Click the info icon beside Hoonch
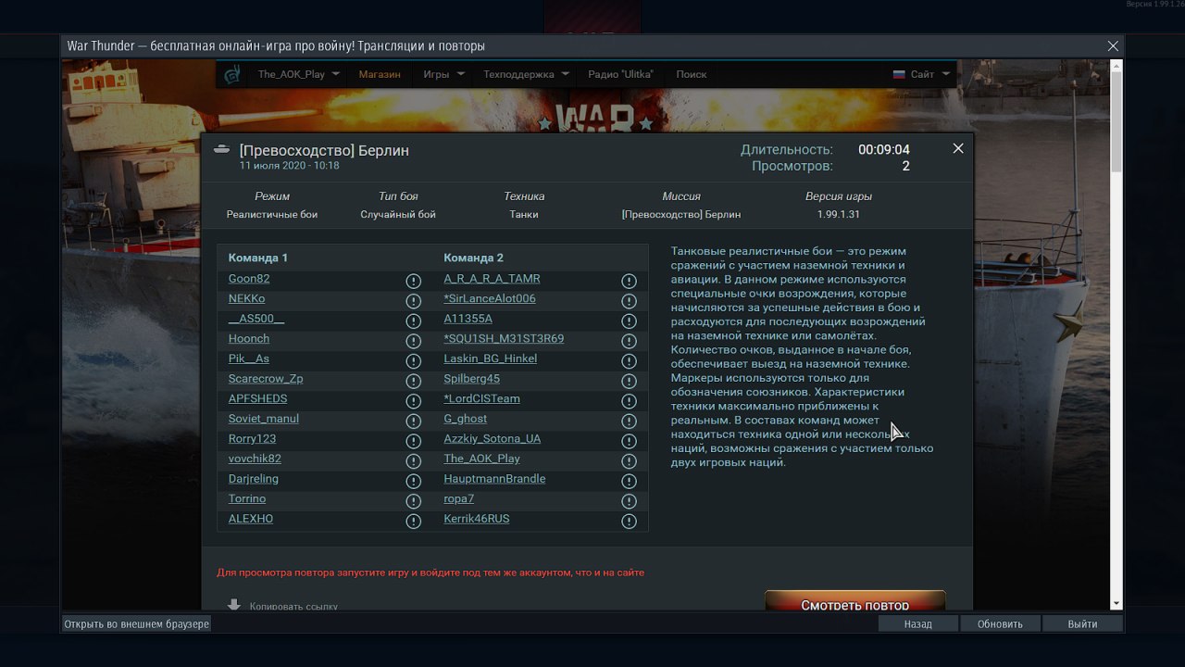Image resolution: width=1185 pixels, height=667 pixels. click(x=414, y=341)
